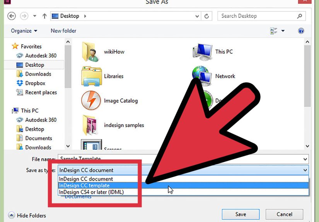
Task: Choose InDesign CS4 or later (IDML)
Action: click(183, 192)
